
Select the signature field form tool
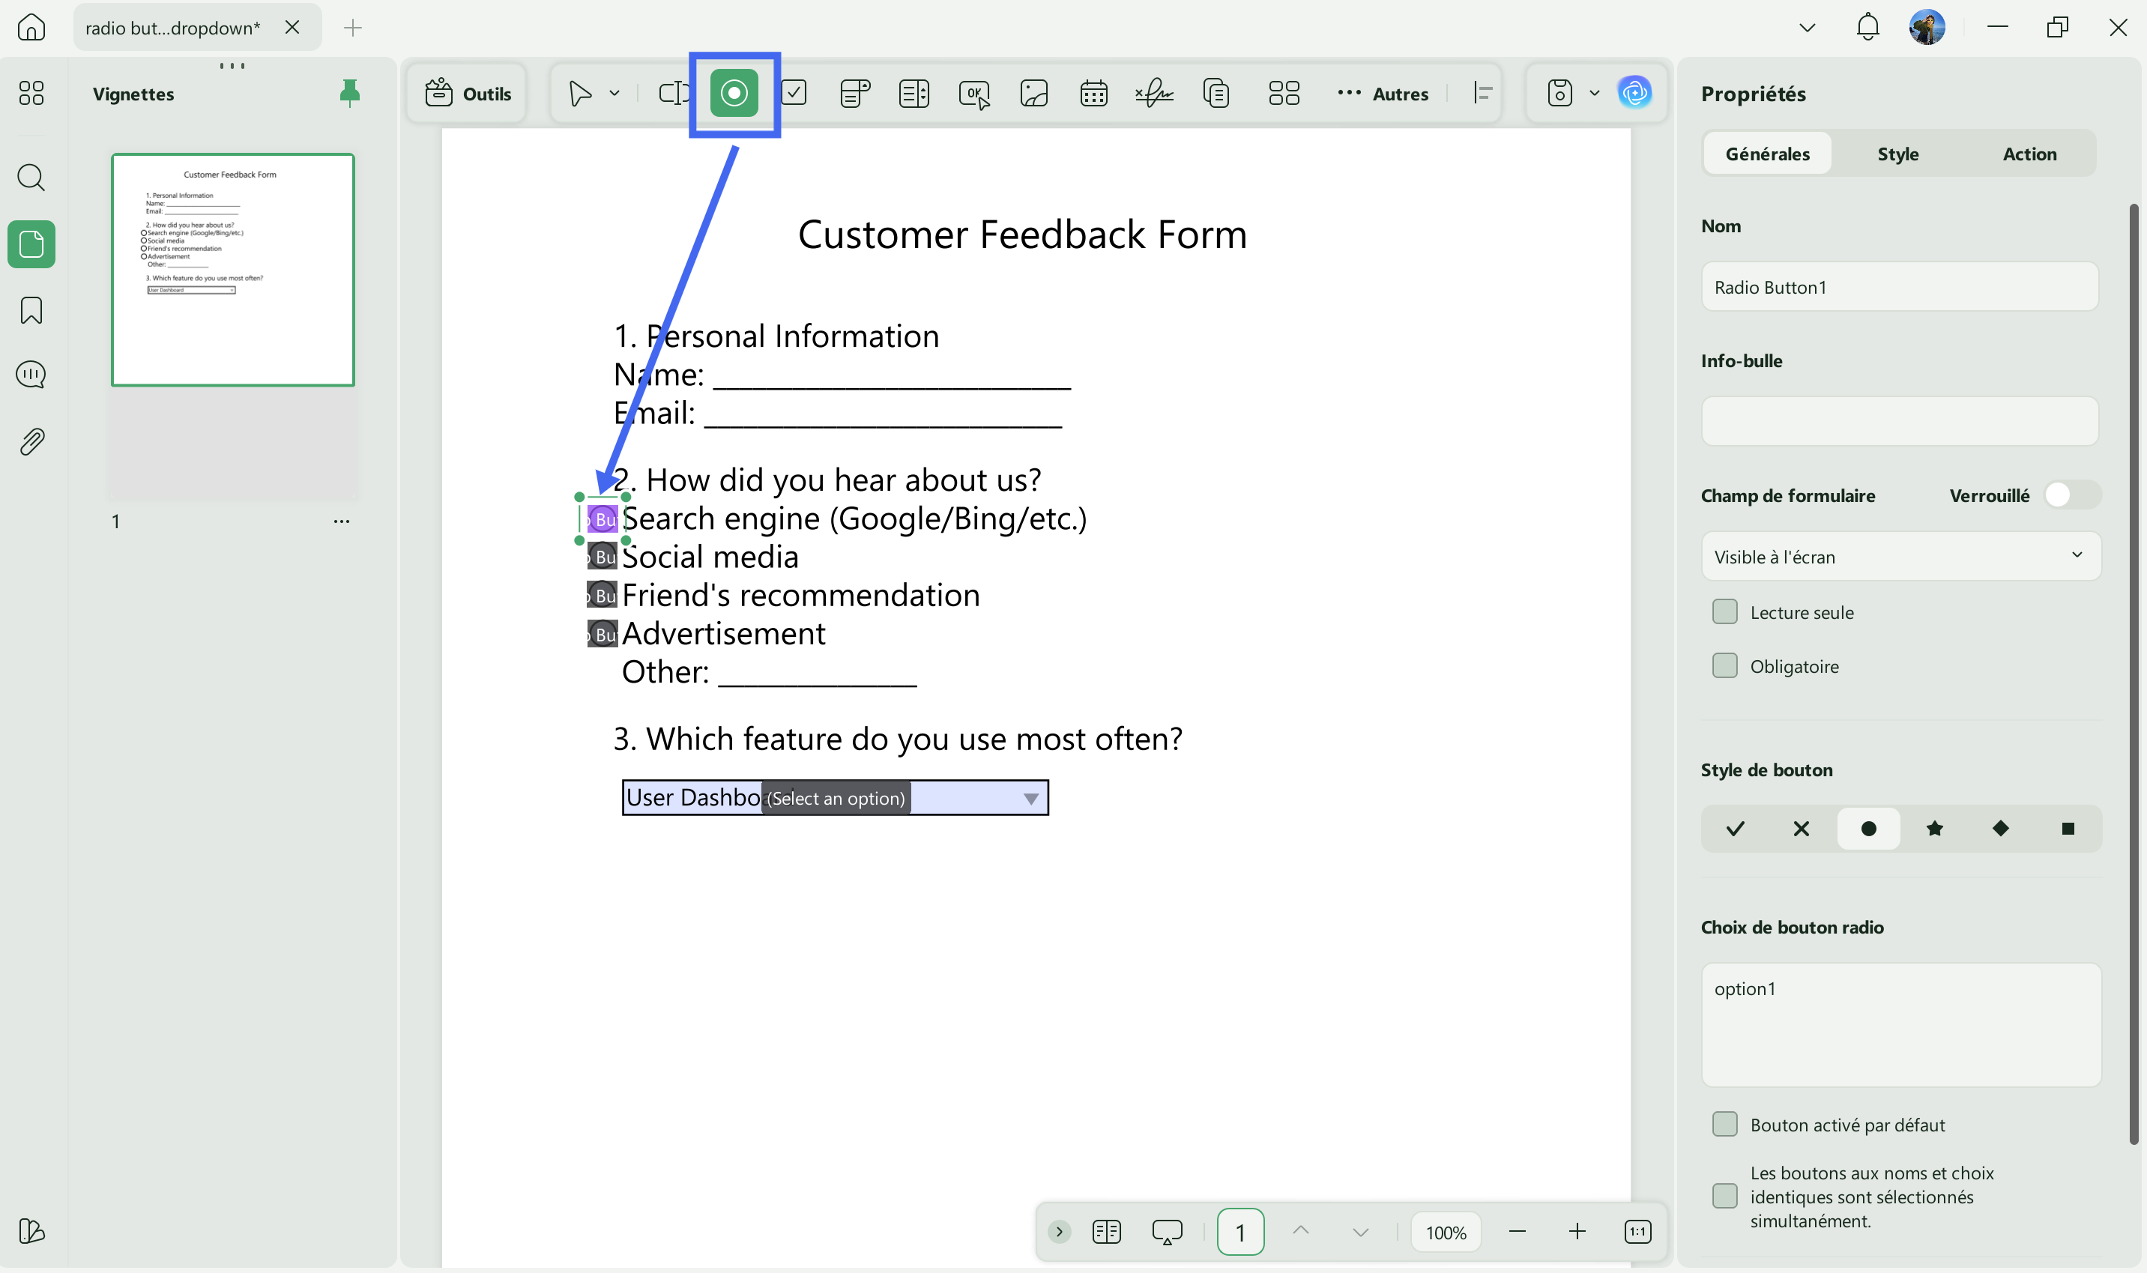click(1155, 93)
